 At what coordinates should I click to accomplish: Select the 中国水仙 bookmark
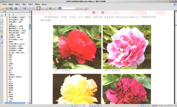coord(12,75)
